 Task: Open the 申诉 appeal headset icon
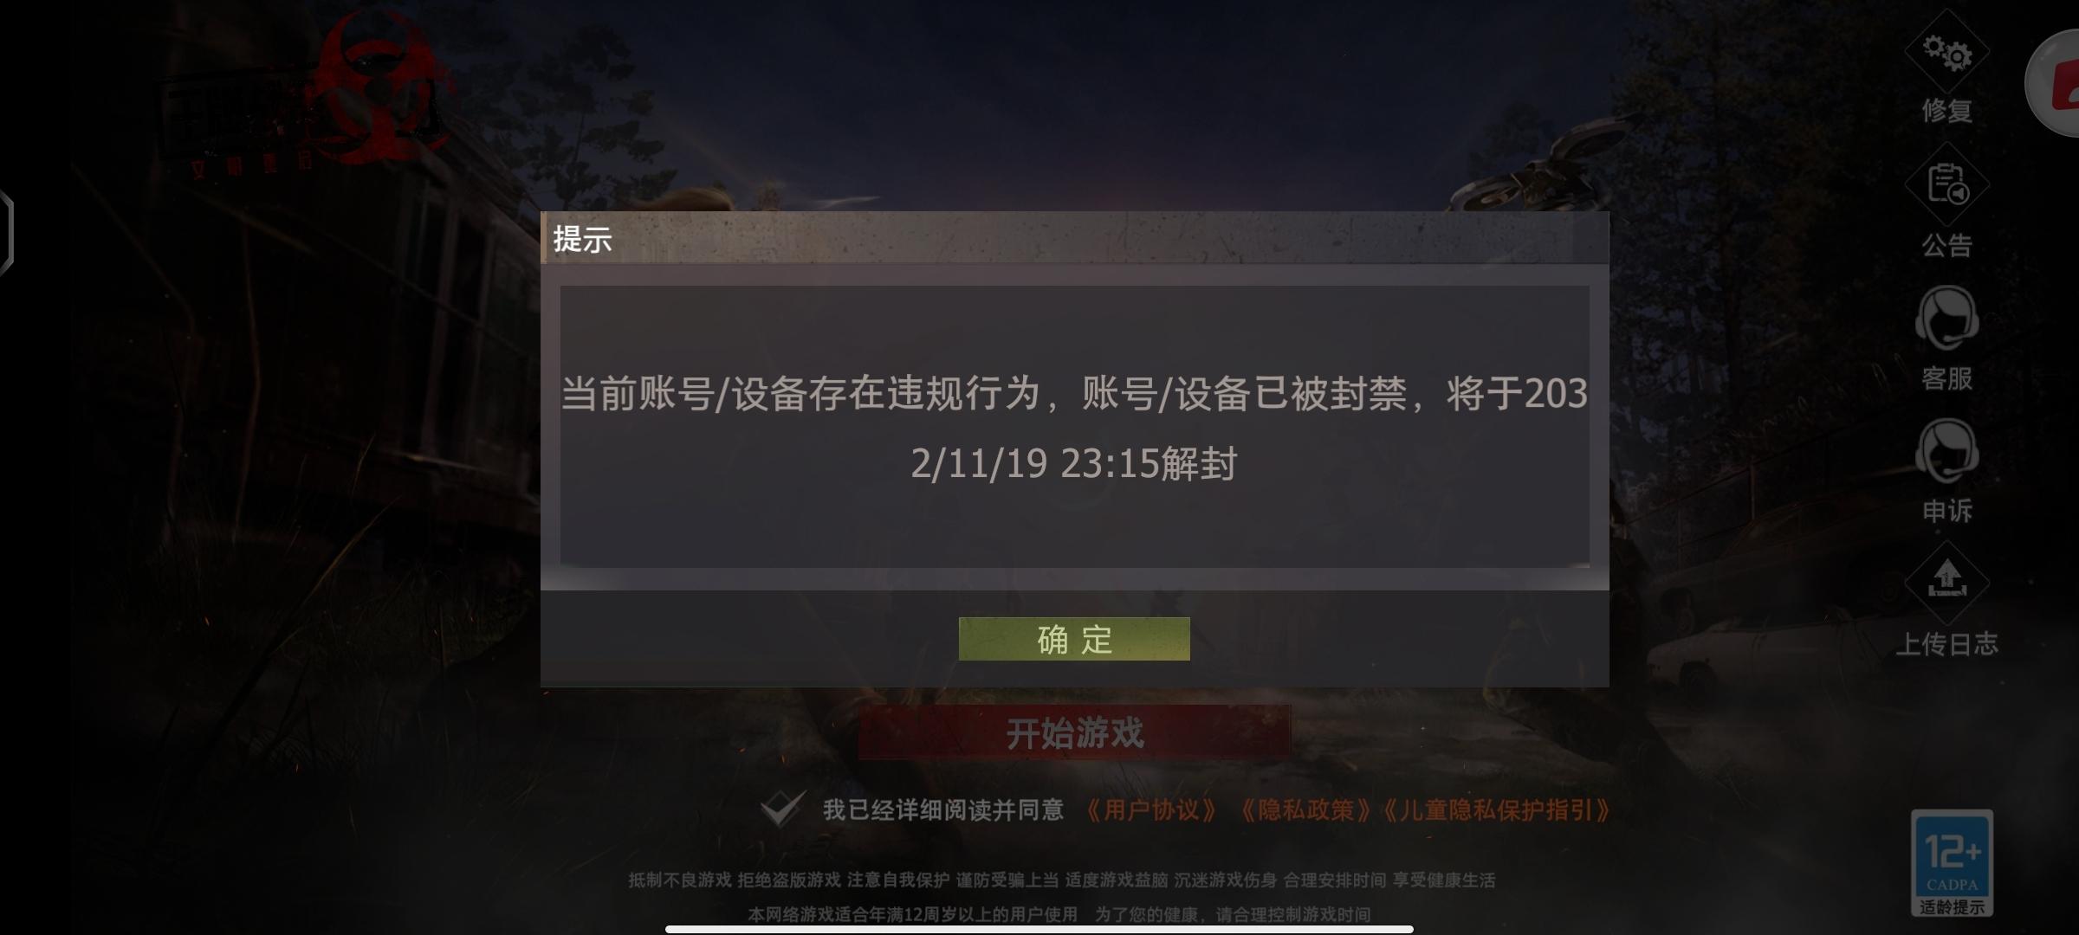tap(1947, 452)
